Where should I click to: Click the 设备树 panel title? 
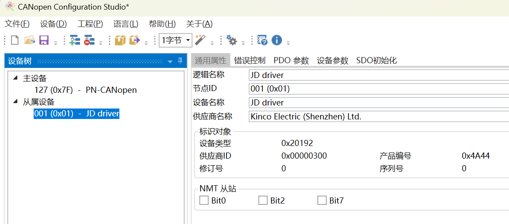[20, 61]
